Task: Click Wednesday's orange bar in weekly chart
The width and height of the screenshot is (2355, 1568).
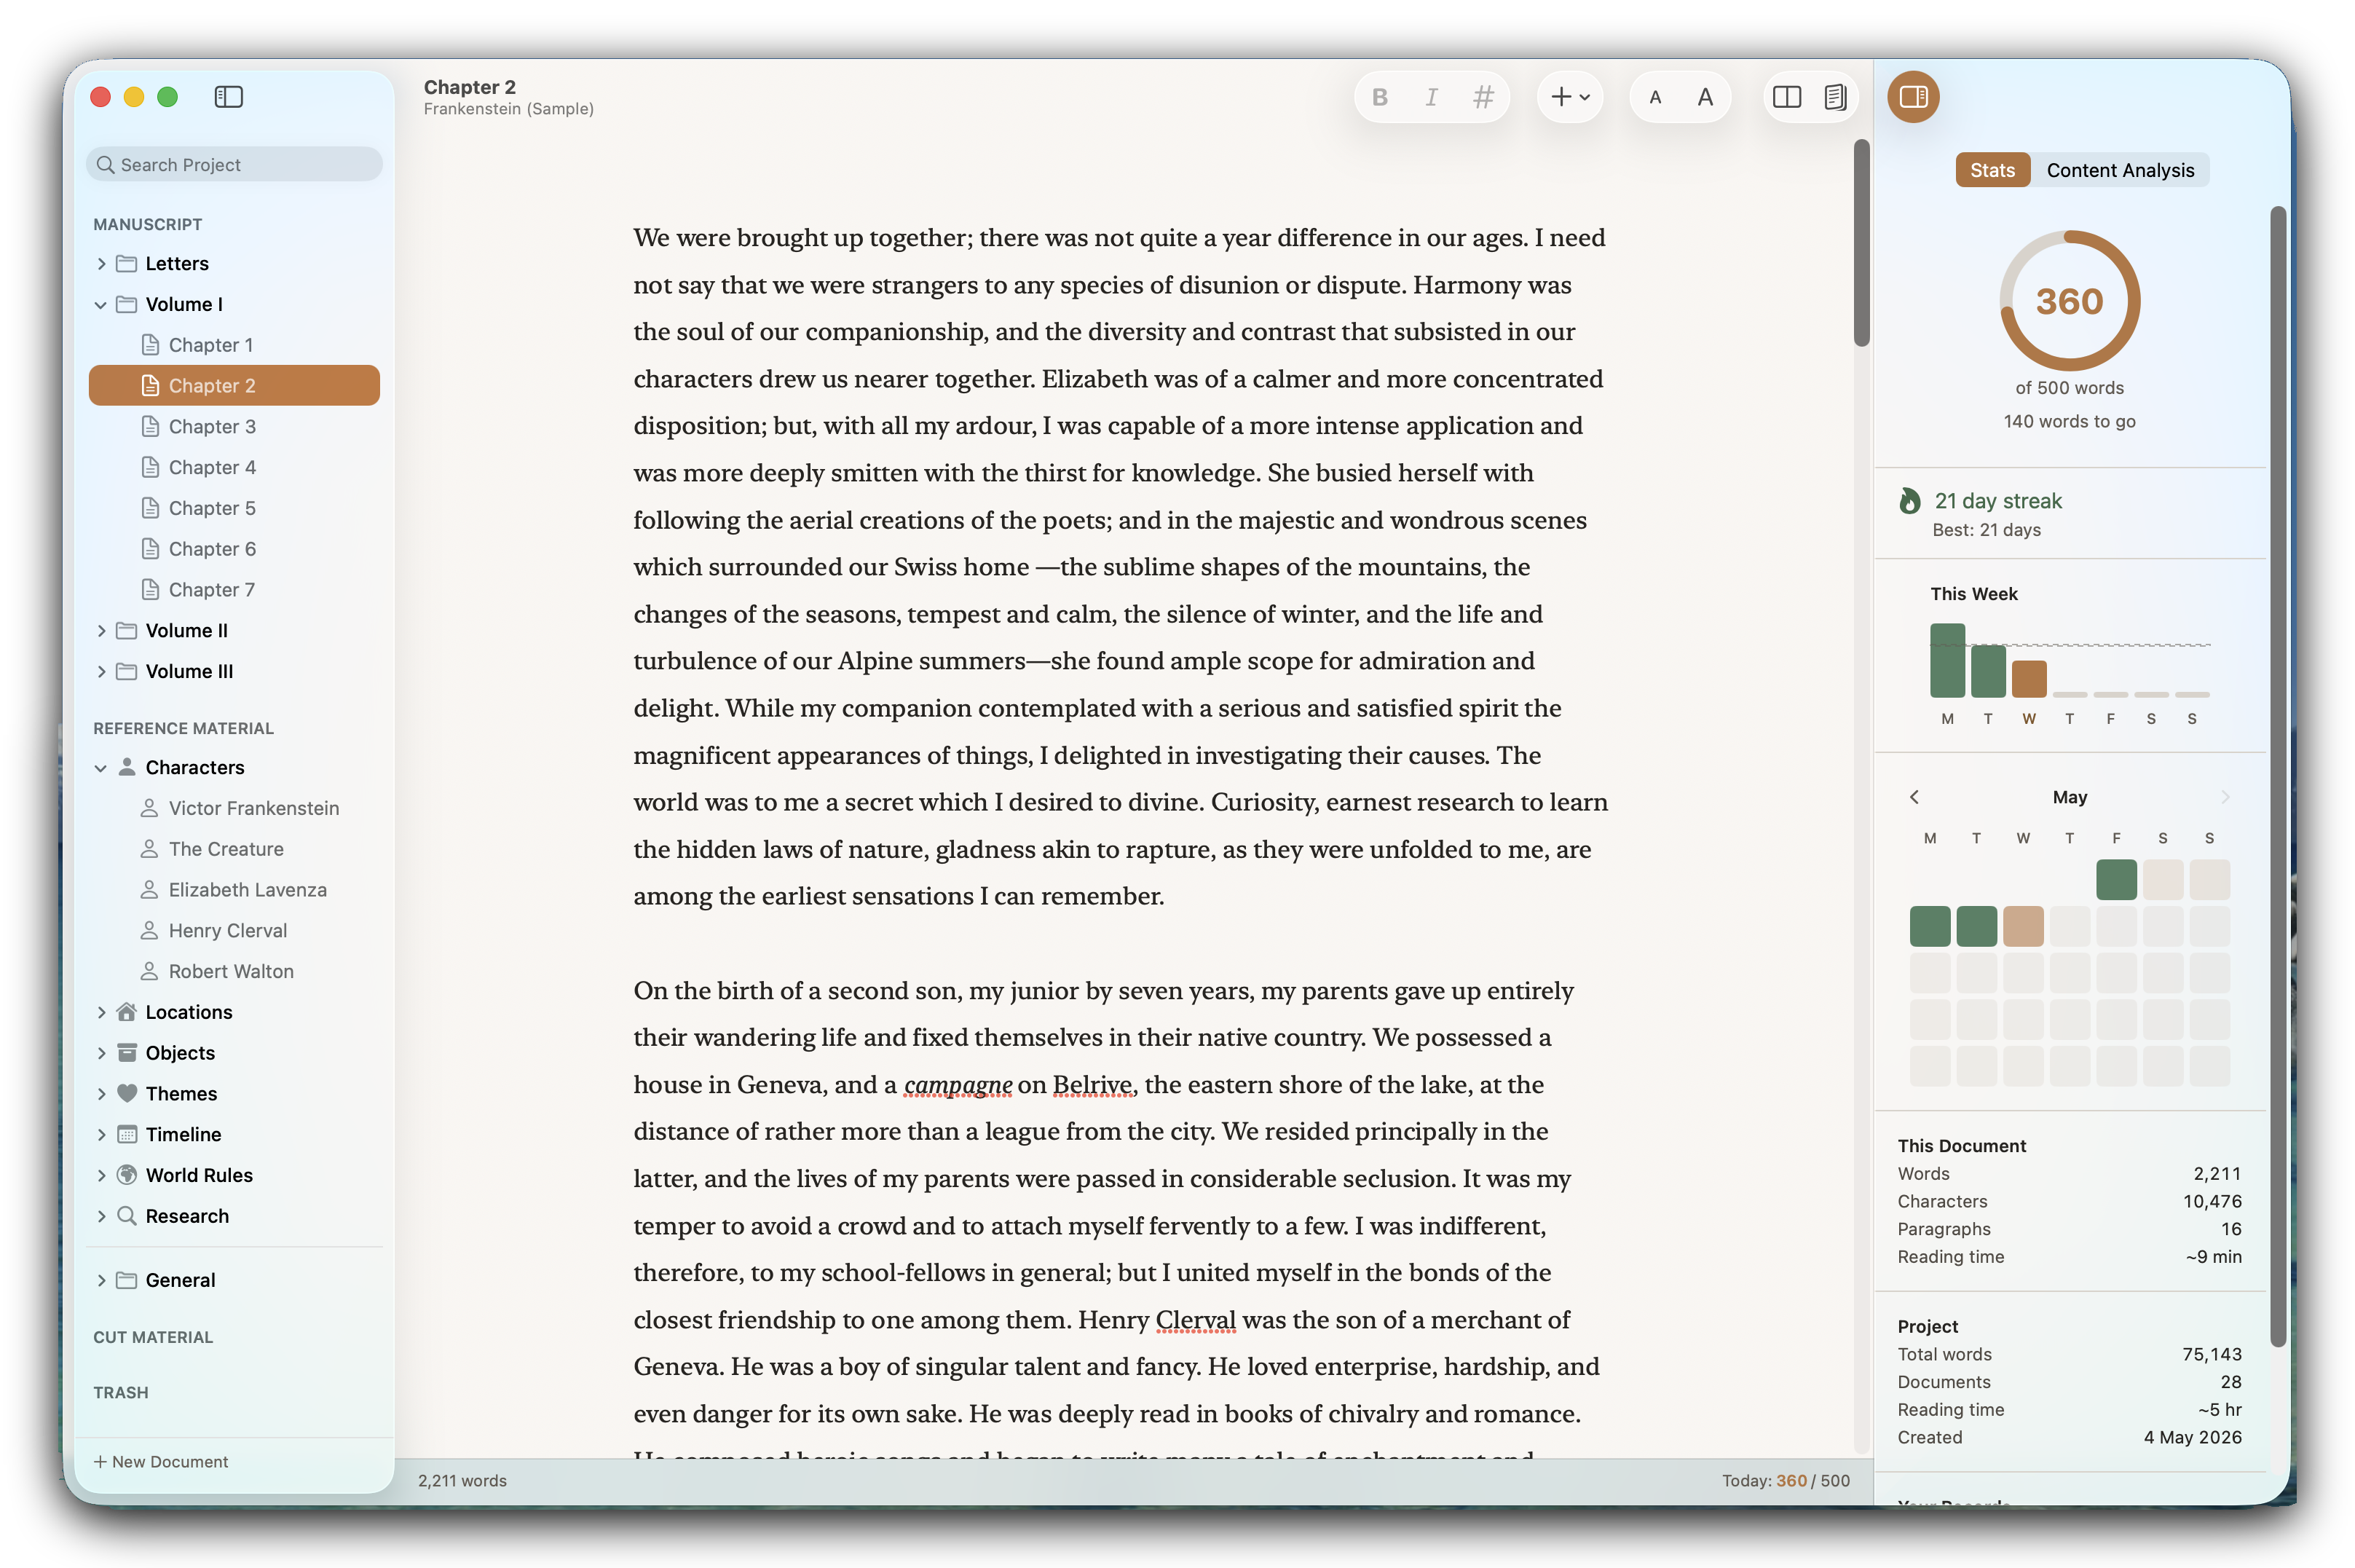Action: tap(2029, 679)
